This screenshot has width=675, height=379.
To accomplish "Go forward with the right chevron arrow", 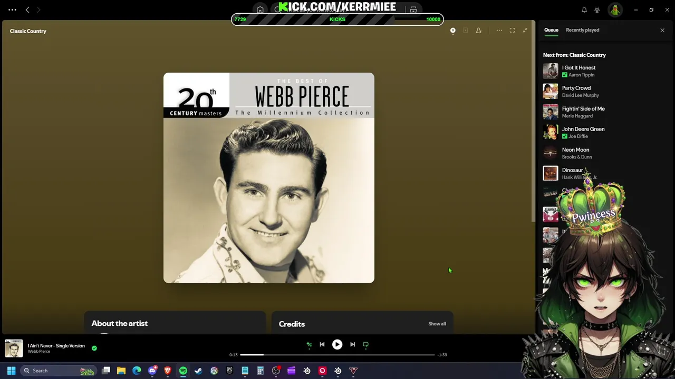I will pyautogui.click(x=38, y=9).
